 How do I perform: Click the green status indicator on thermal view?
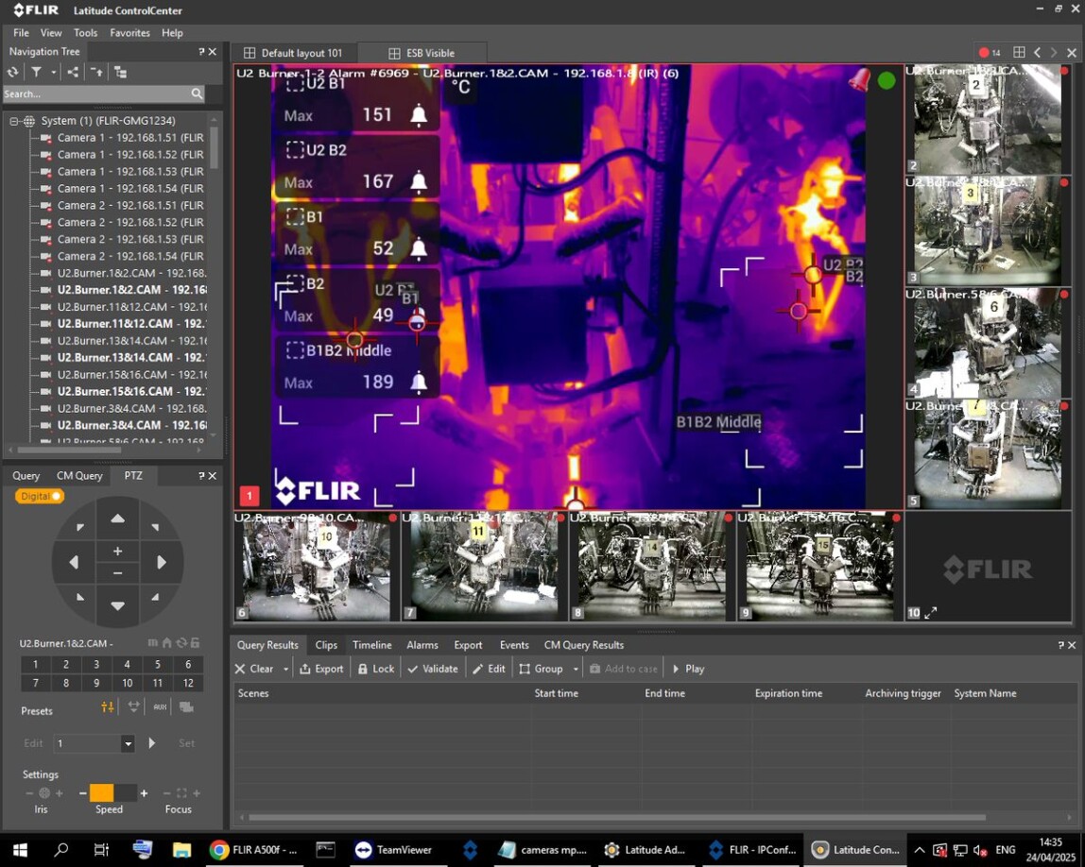(x=887, y=81)
